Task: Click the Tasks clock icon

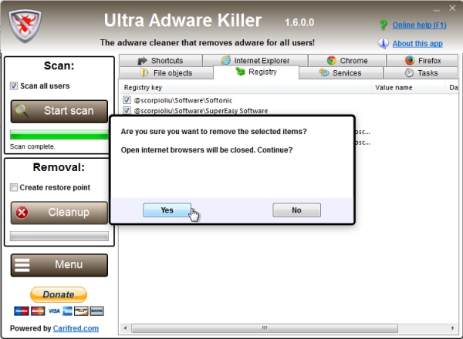Action: click(409, 73)
